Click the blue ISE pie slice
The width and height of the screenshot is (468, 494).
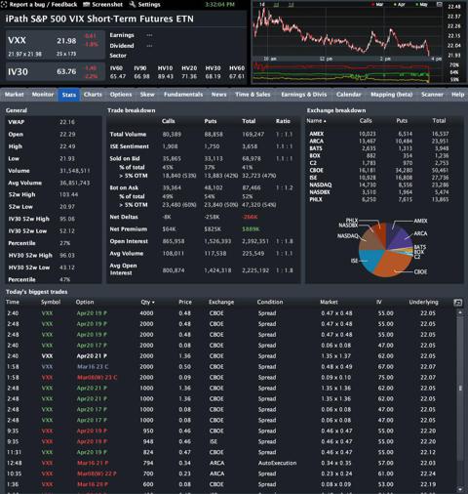coord(370,259)
